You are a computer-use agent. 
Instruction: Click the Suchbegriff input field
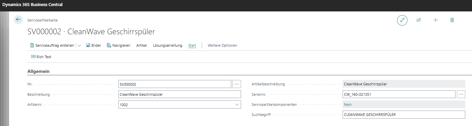(x=404, y=115)
